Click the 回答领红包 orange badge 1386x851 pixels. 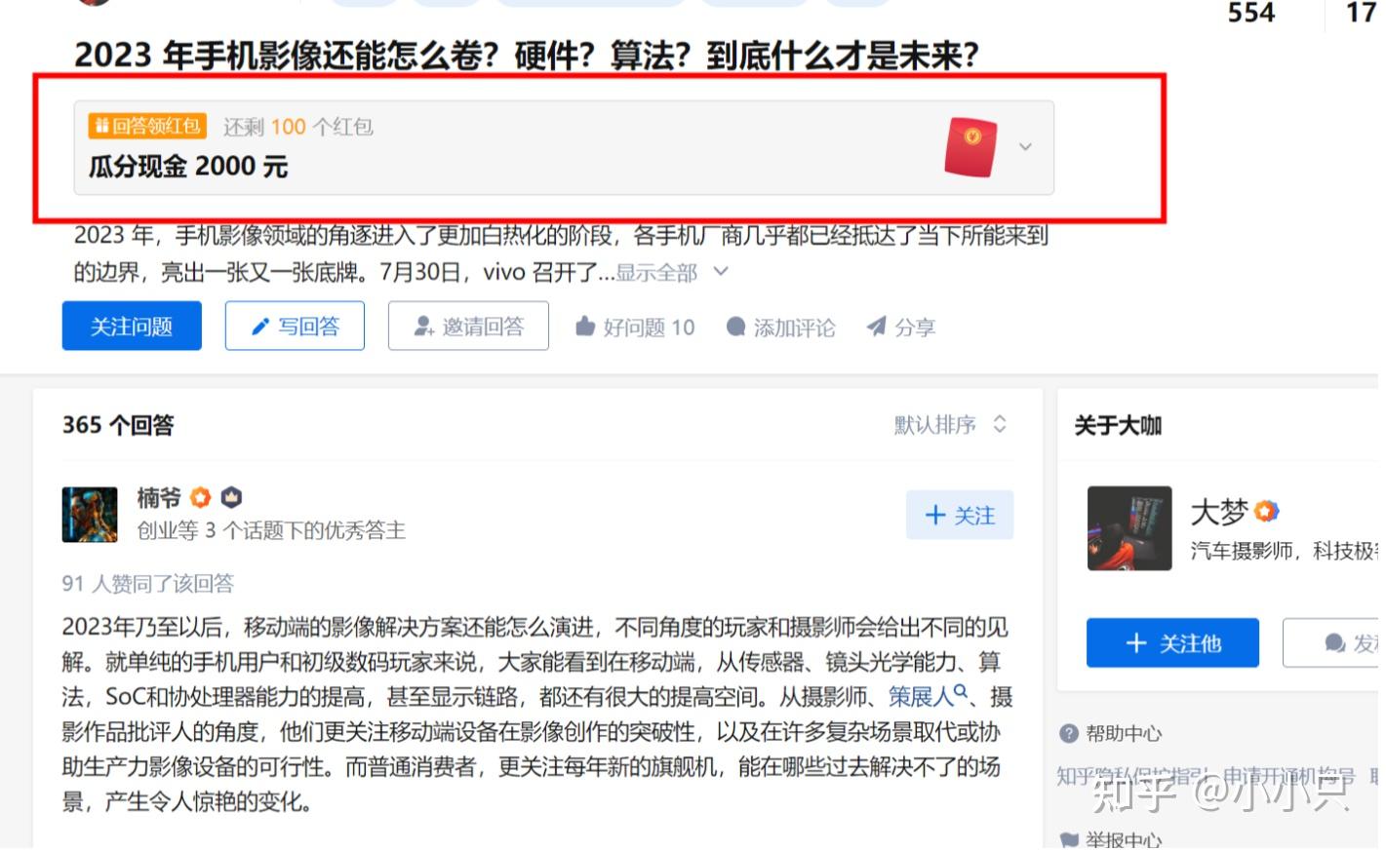(x=147, y=126)
